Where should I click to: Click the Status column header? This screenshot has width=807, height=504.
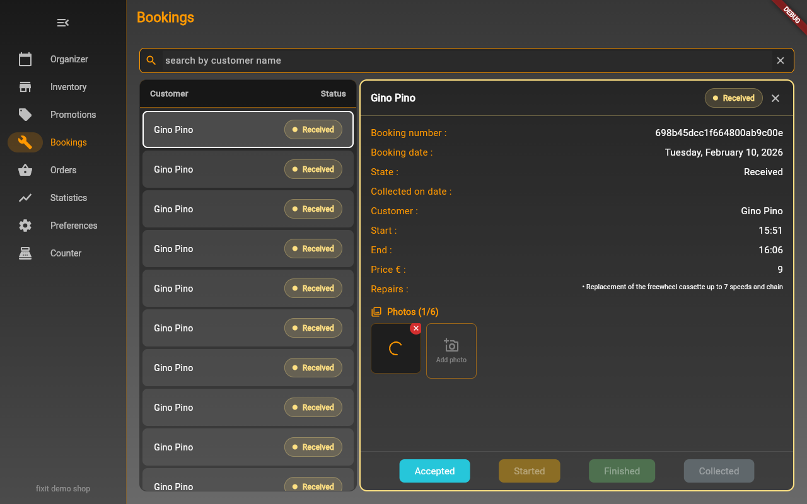point(333,94)
